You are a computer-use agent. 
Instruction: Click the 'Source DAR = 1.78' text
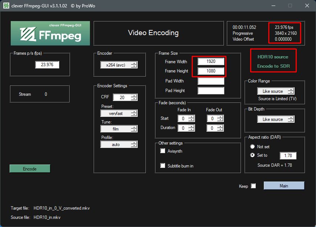(275, 165)
